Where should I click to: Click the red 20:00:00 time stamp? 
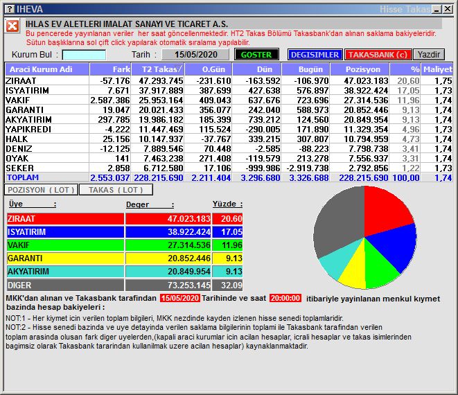coord(285,298)
